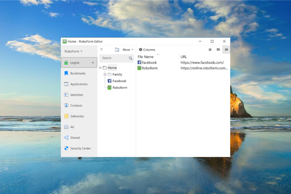Open the Security Center
The image size is (291, 194).
[79, 148]
